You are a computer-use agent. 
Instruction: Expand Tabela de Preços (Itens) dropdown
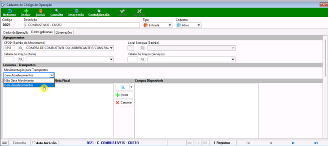tap(111, 59)
